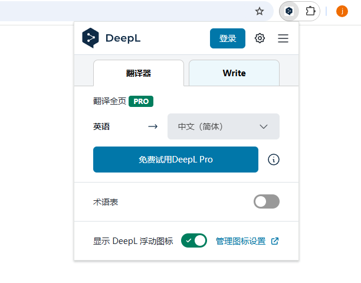Open the browser extensions puzzle icon
Screen dimensions: 361x283
(310, 11)
